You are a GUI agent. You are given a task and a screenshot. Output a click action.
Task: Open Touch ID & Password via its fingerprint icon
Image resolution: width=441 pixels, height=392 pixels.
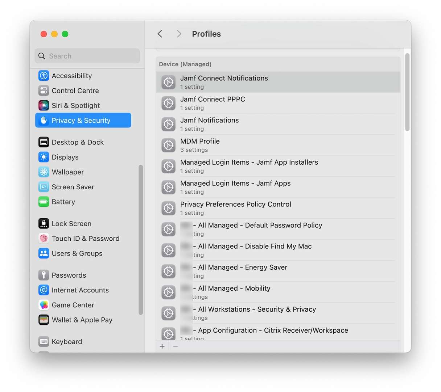(44, 239)
